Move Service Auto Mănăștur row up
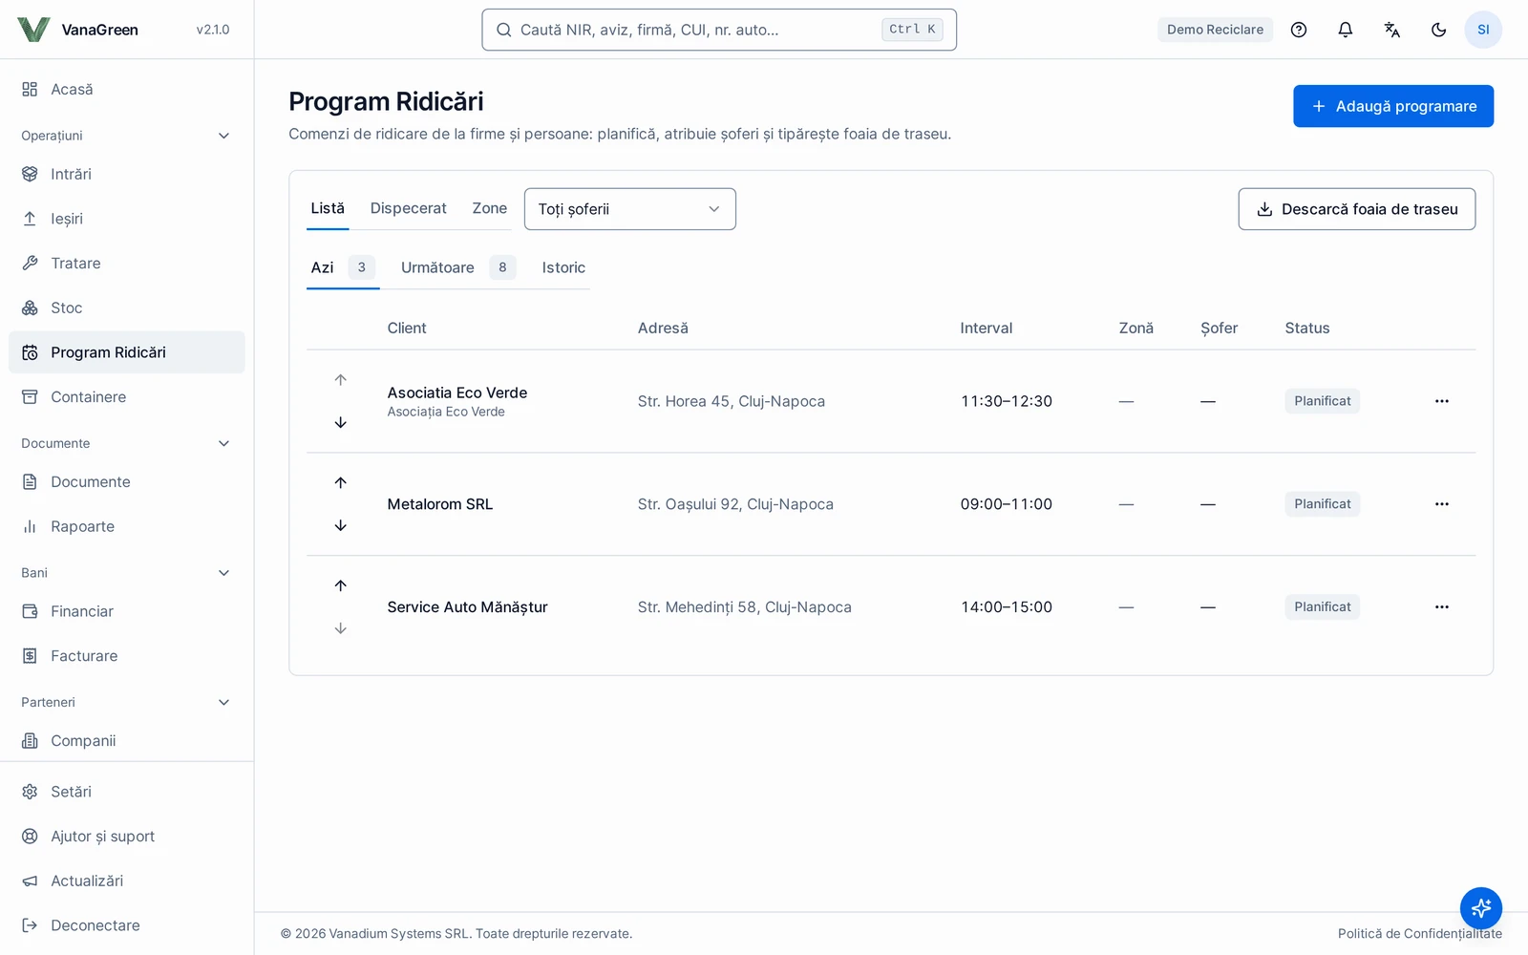The width and height of the screenshot is (1528, 955). point(341,585)
